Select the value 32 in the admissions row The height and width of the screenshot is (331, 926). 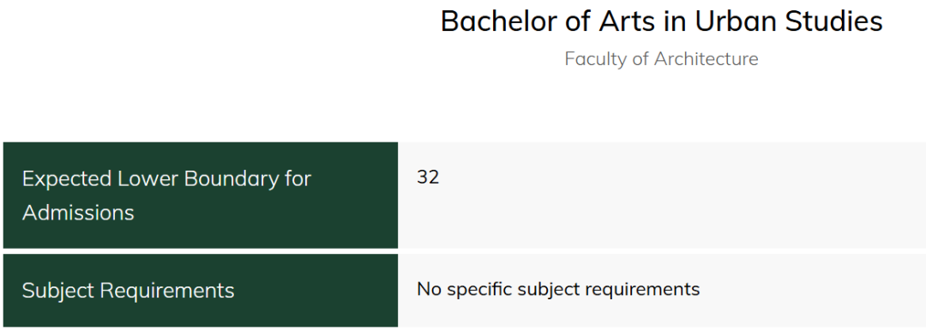tap(428, 177)
